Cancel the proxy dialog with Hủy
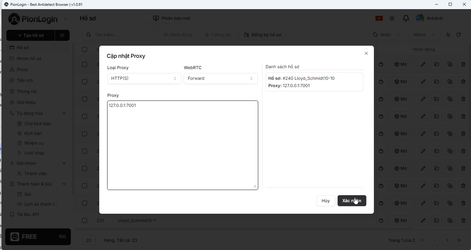Screen dimensions: 471x250 (x=326, y=200)
